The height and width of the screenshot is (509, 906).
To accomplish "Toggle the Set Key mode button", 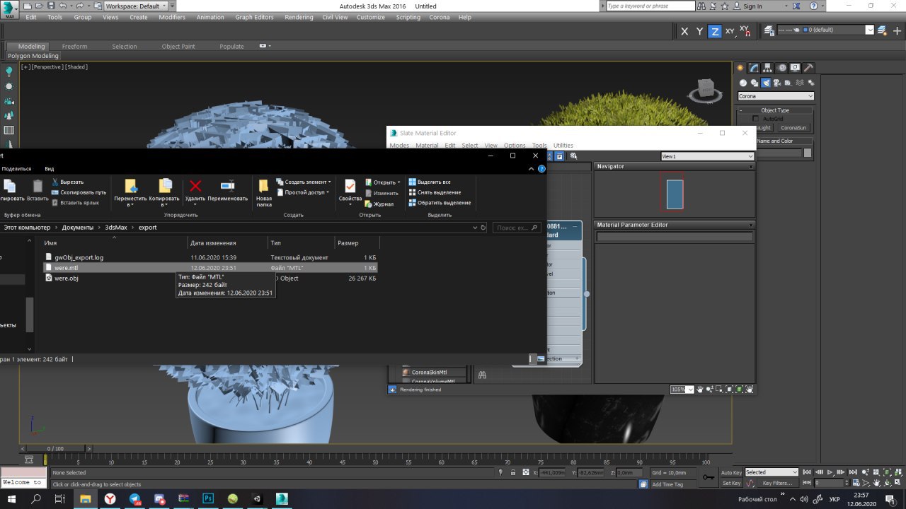I will point(731,483).
